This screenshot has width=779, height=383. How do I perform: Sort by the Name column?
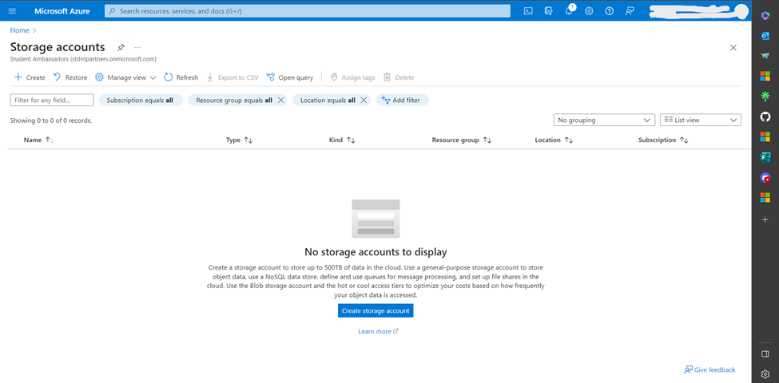tap(38, 140)
